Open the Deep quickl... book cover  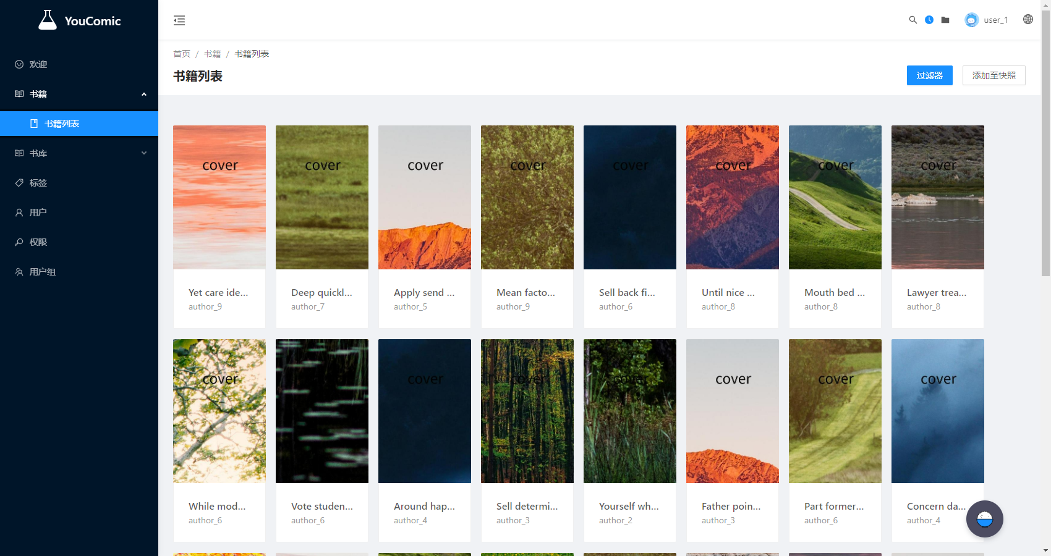click(322, 197)
